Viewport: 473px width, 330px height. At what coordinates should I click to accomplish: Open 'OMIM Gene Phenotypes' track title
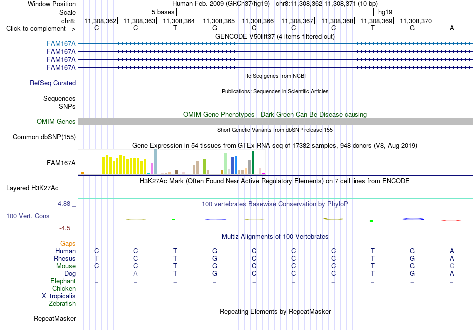[x=275, y=114]
